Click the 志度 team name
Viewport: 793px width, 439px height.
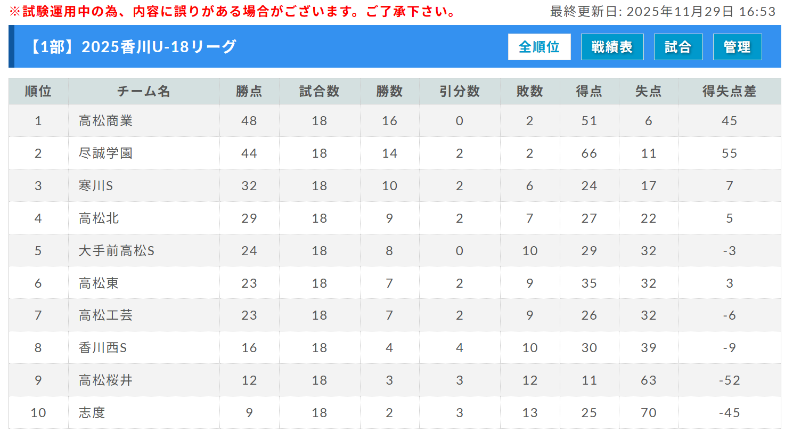(92, 413)
